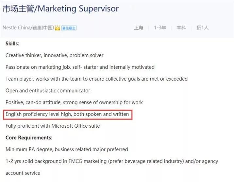The image size is (234, 182).
Task: Click the FMCG marketing background requirement
Action: (x=111, y=161)
